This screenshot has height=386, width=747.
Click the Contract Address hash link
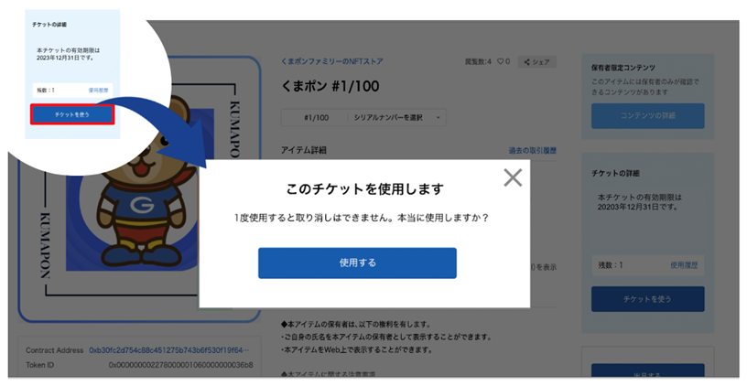coord(168,350)
